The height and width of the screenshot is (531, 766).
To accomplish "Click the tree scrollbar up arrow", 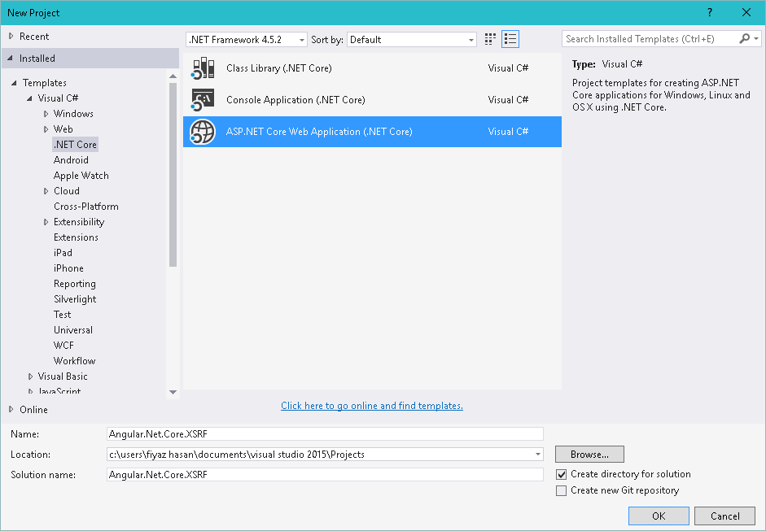I will 173,76.
